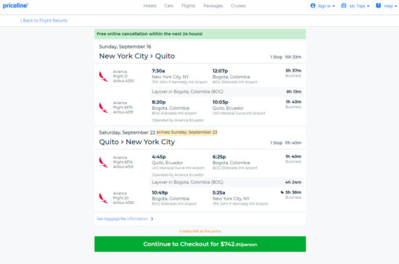The width and height of the screenshot is (399, 264).
Task: Click Avianca logo for Bogota to Quito flight
Action: (x=103, y=108)
